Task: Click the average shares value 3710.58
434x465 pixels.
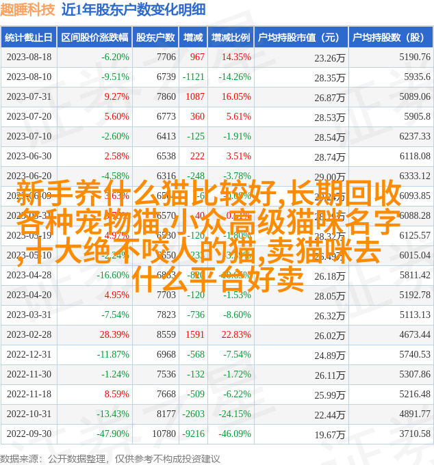Action: [x=415, y=434]
